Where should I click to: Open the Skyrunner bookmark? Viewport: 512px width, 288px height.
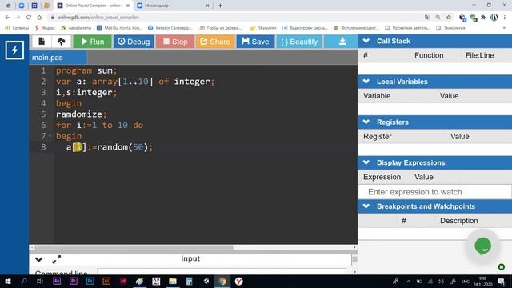pos(263,28)
